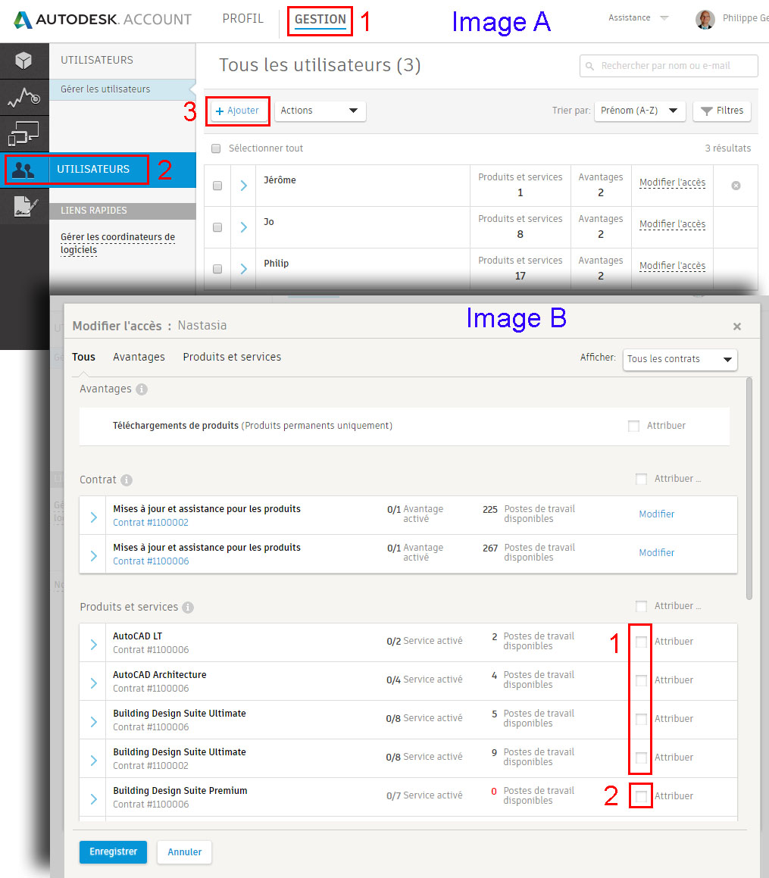Open the Contrat #1100006 link under Mises à jour
Viewport: 769px width, 878px height.
coord(151,561)
